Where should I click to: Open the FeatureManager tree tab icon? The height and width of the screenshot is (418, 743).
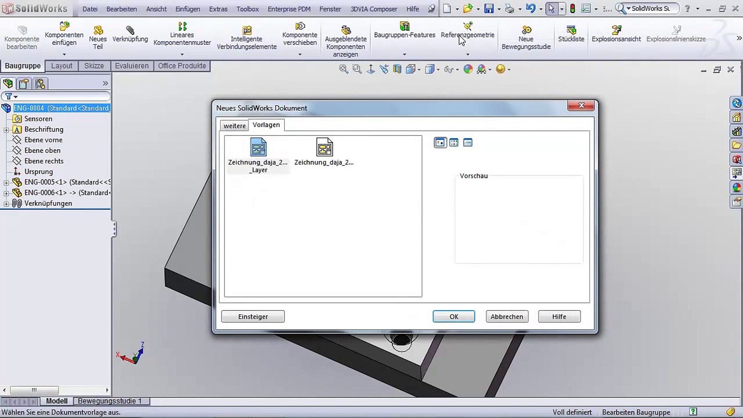(8, 84)
